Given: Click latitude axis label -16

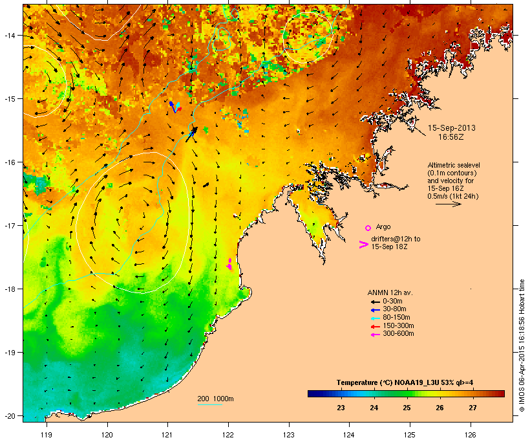Looking at the screenshot, I should tap(10, 162).
